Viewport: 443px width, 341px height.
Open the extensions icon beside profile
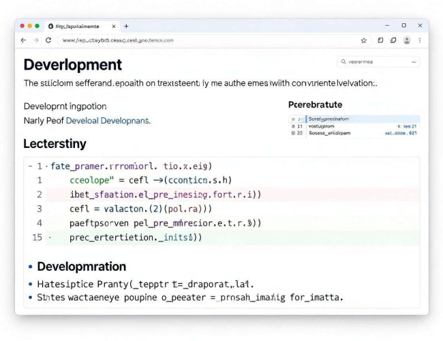393,40
